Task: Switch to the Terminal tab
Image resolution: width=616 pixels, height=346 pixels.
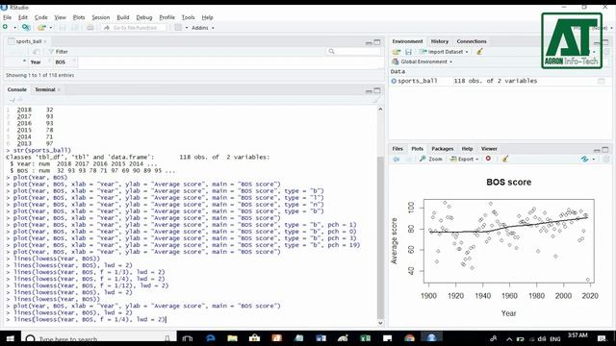Action: click(45, 89)
